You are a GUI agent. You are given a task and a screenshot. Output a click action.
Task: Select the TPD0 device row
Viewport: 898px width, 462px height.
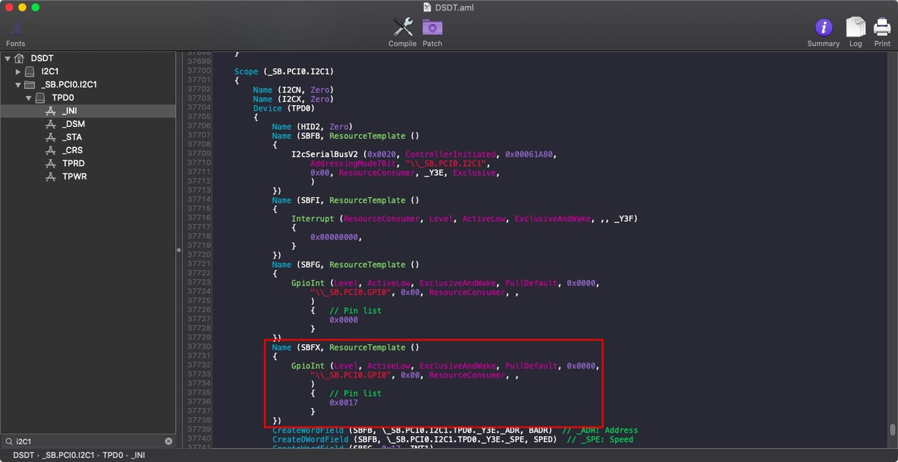(88, 98)
